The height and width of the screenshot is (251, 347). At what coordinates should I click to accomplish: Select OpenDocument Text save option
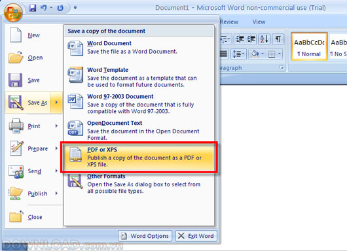(139, 130)
